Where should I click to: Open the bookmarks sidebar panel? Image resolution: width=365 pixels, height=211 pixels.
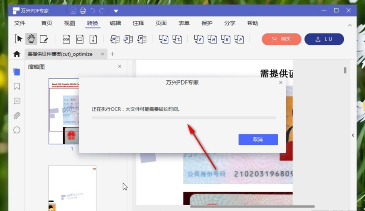pyautogui.click(x=17, y=86)
